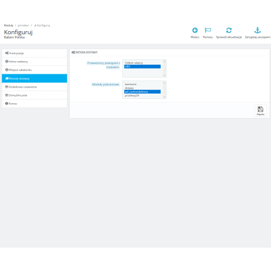Switch to the Domyślne pola tab
Screen dimensions: 271x271
(34, 95)
